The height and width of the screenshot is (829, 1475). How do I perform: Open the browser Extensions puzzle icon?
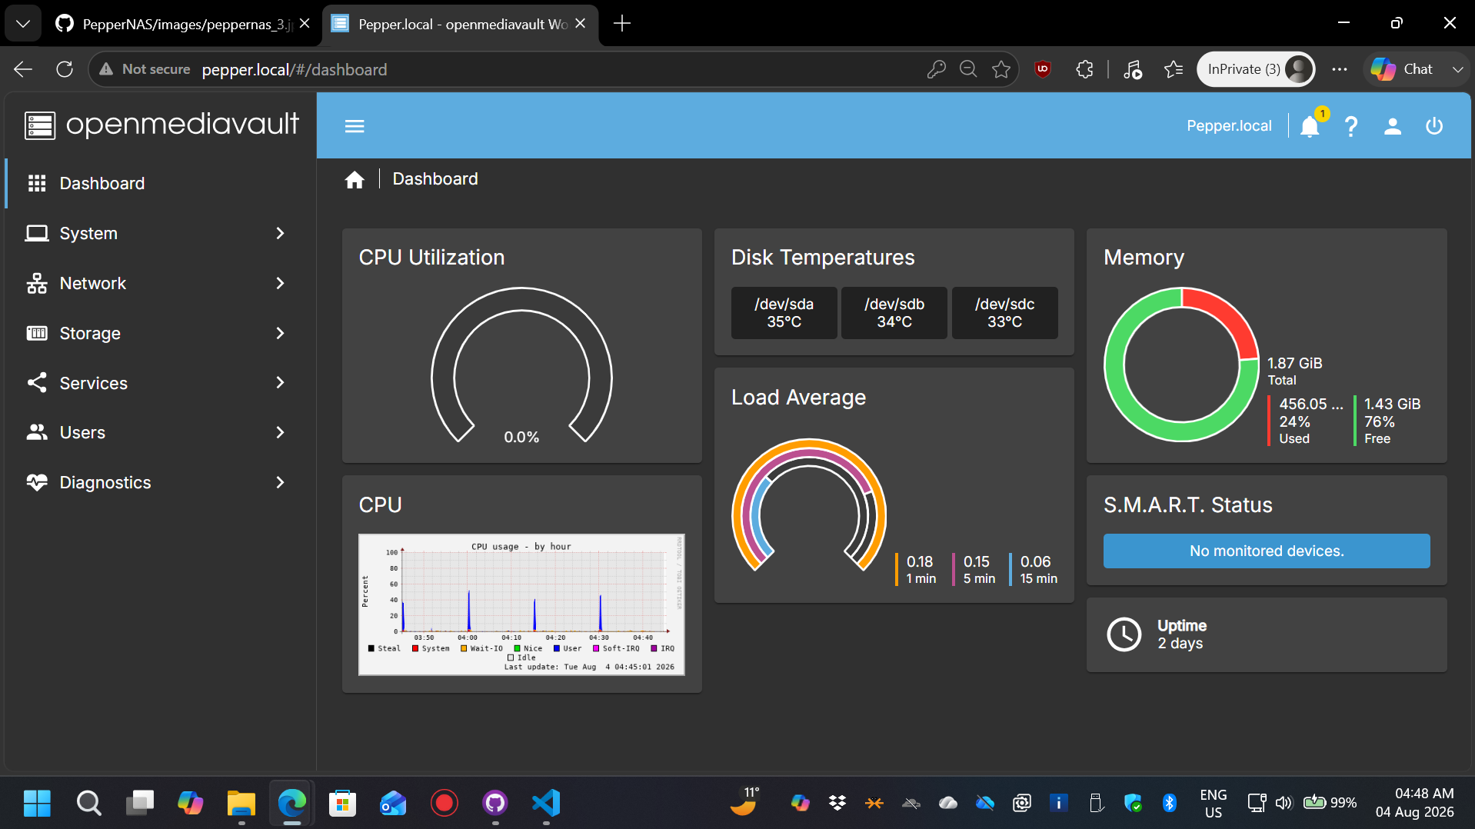click(1084, 69)
